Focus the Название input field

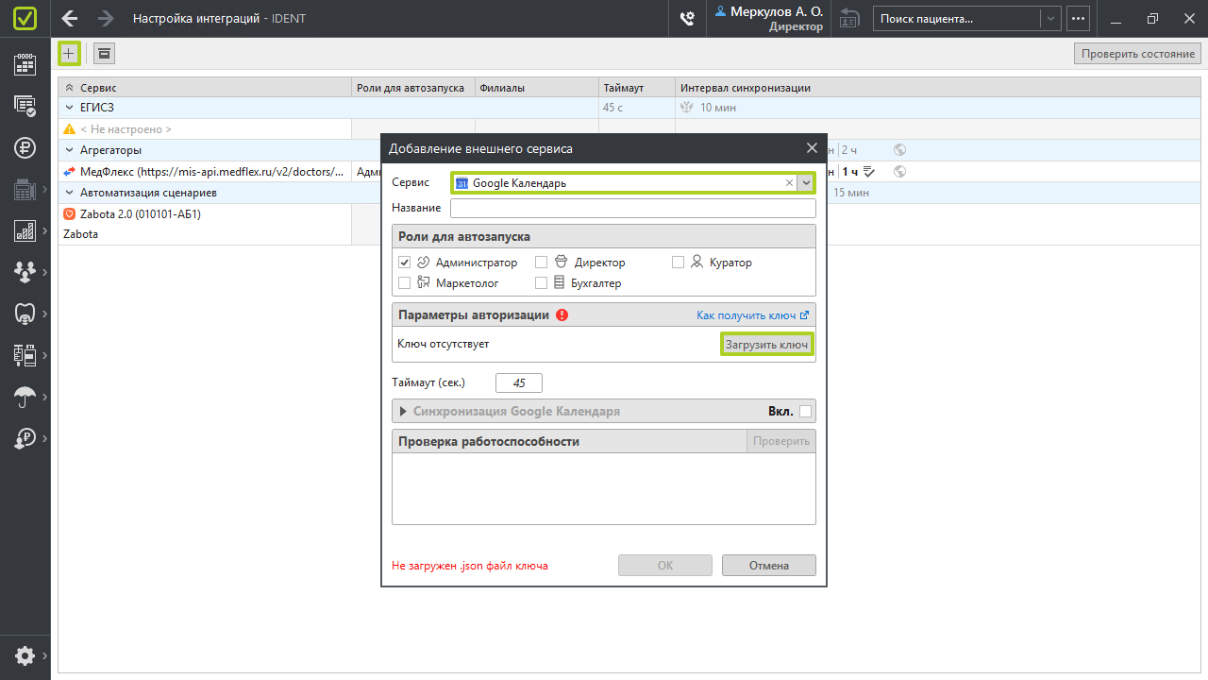click(633, 208)
